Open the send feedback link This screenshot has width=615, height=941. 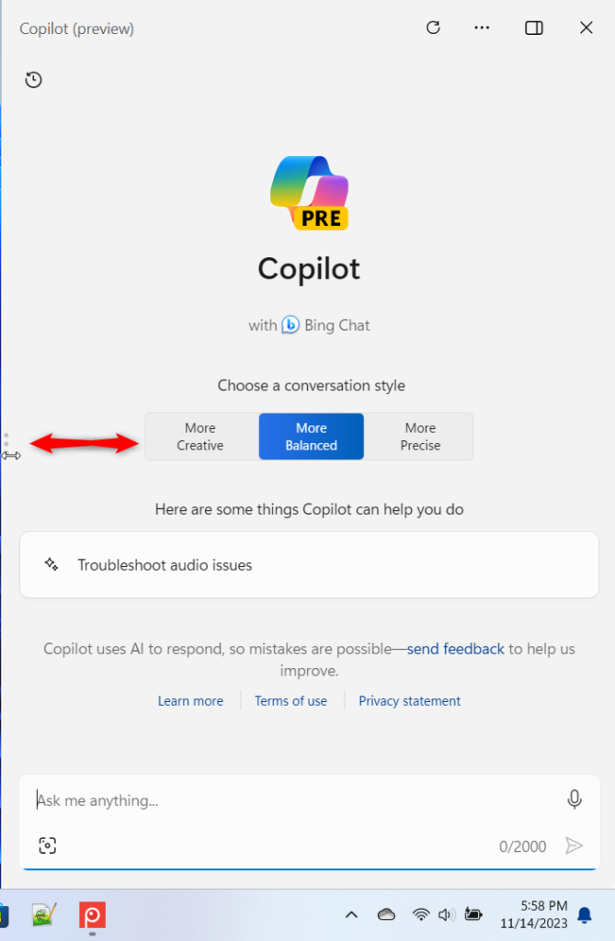tap(456, 649)
